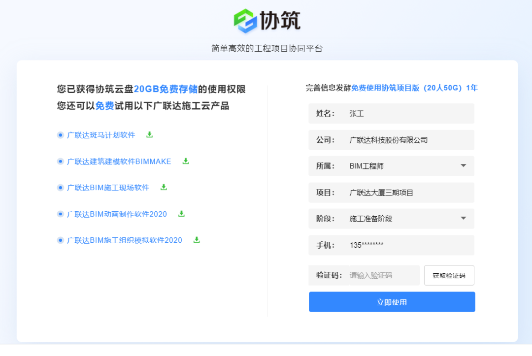
Task: Select the bullet beside 广联达BIM施工组织模拟软件2020
Action: [61, 240]
